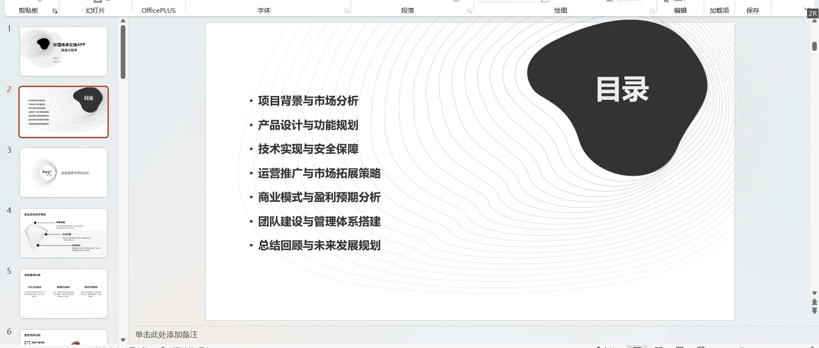The image size is (819, 348).
Task: Select slide 3 thumbnail Part 01
Action: [x=64, y=173]
